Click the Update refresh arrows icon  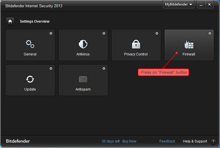coord(30,79)
